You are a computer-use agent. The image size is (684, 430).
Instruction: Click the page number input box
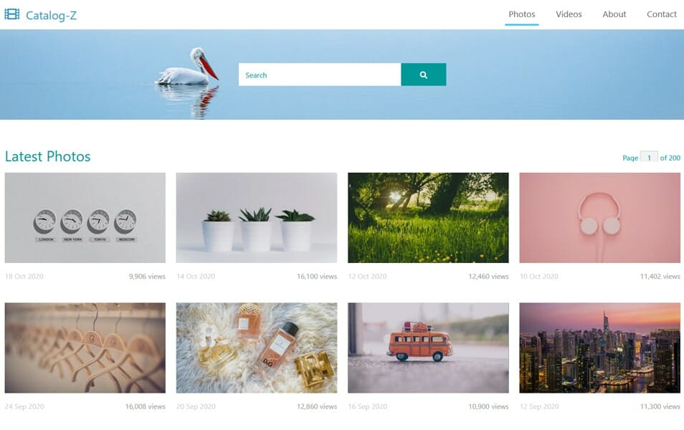click(x=649, y=157)
